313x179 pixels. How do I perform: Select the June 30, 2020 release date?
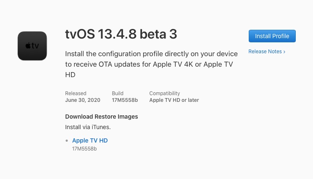[84, 100]
